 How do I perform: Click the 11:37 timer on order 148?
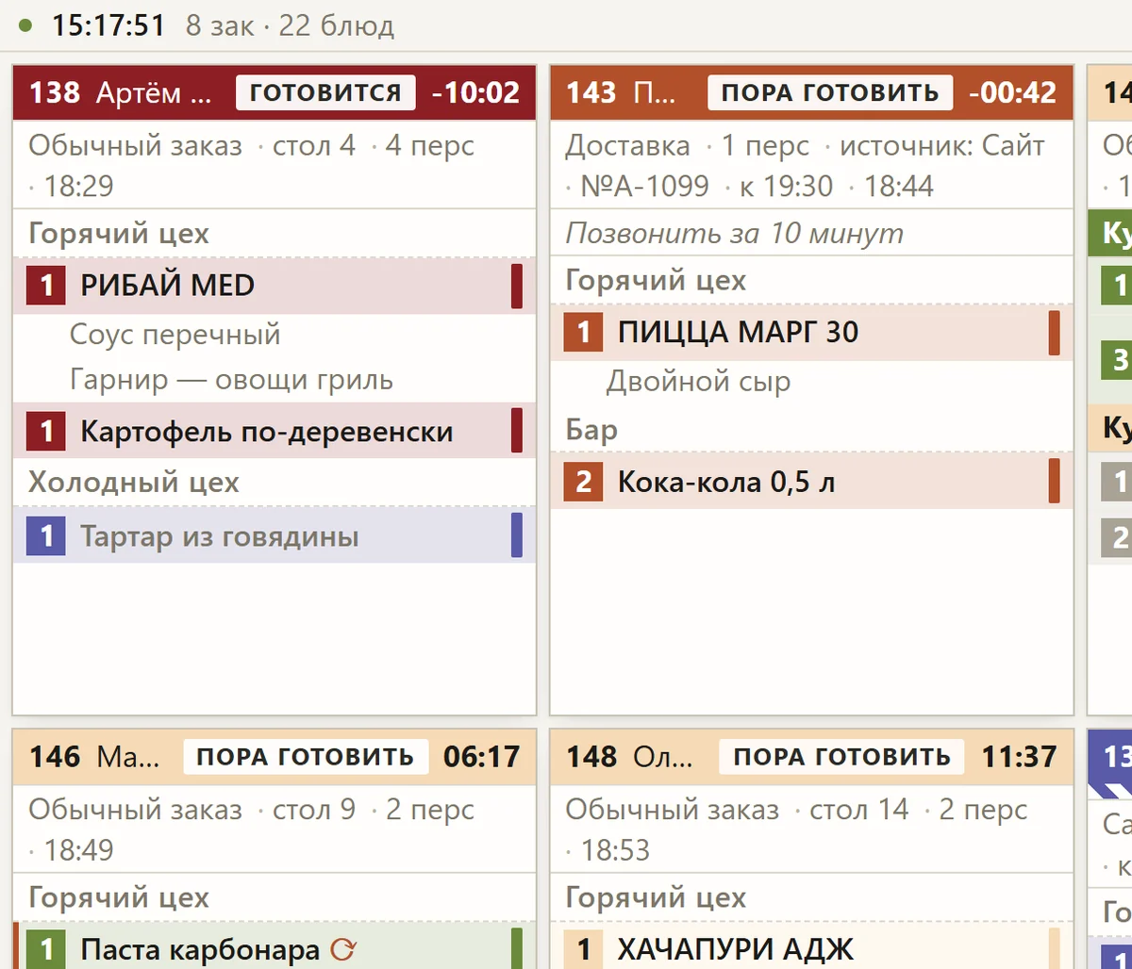[1019, 756]
